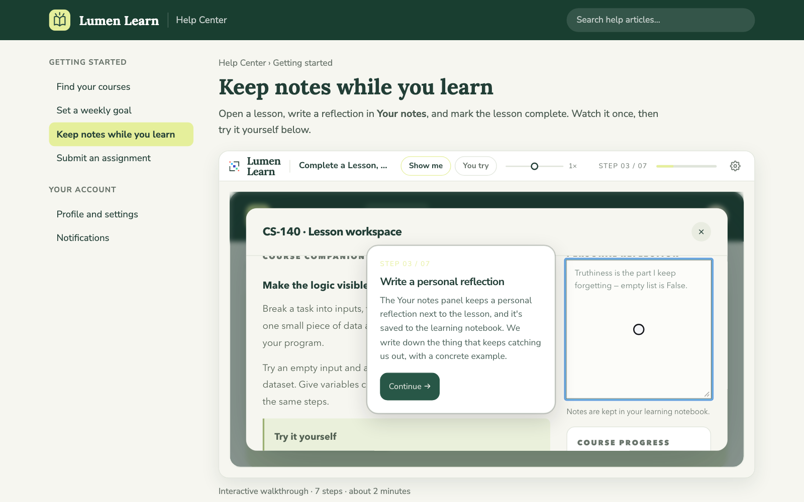Click the 'Try it yourself' callout
The width and height of the screenshot is (804, 502).
coord(407,435)
